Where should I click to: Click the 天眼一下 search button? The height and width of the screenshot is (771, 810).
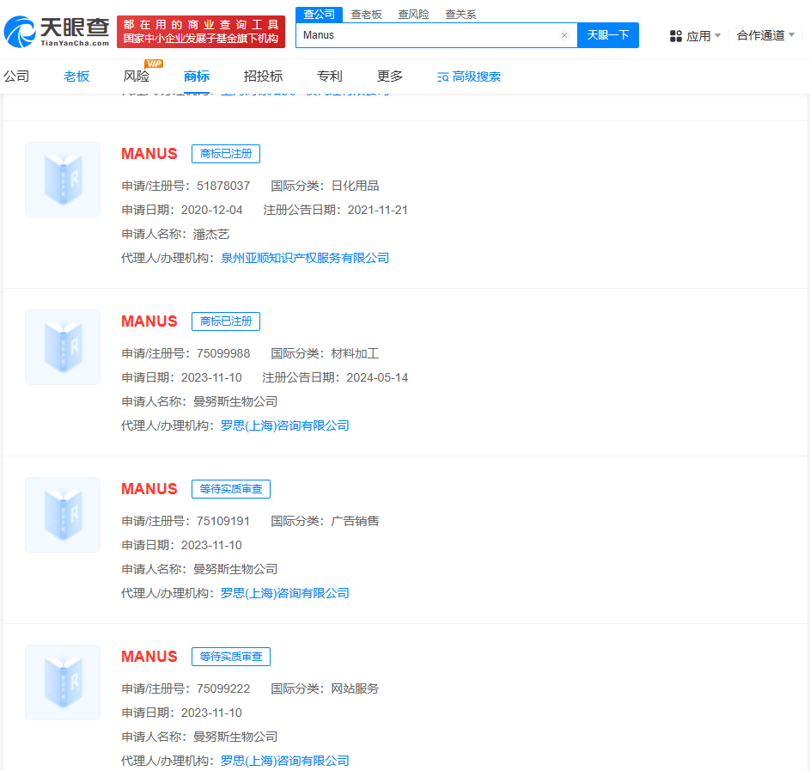pyautogui.click(x=608, y=35)
